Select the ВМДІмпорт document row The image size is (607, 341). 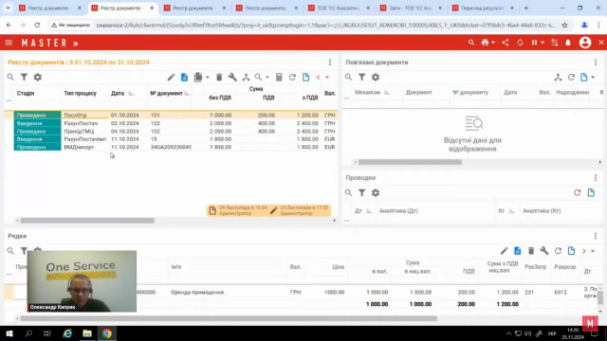[171, 147]
